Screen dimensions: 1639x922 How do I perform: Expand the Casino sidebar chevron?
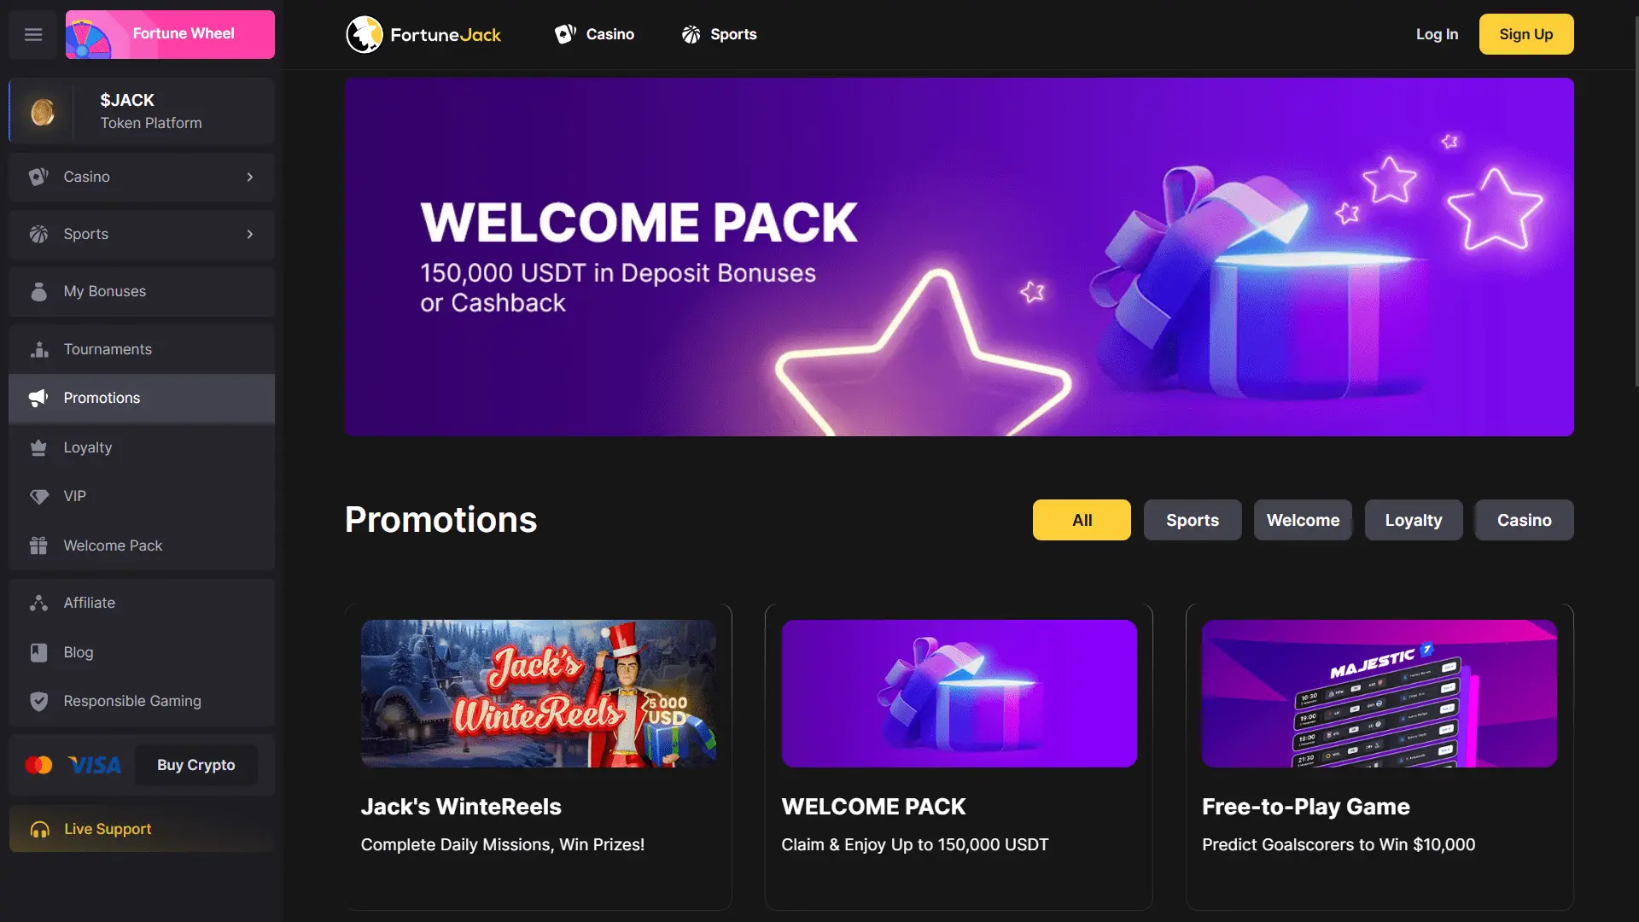click(x=250, y=177)
